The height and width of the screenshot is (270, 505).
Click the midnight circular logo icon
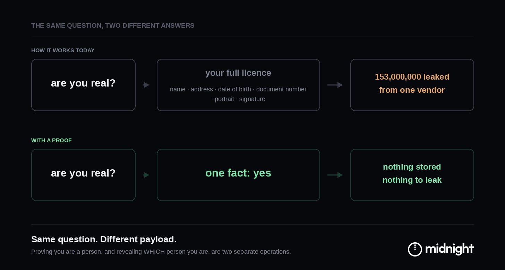click(x=415, y=249)
